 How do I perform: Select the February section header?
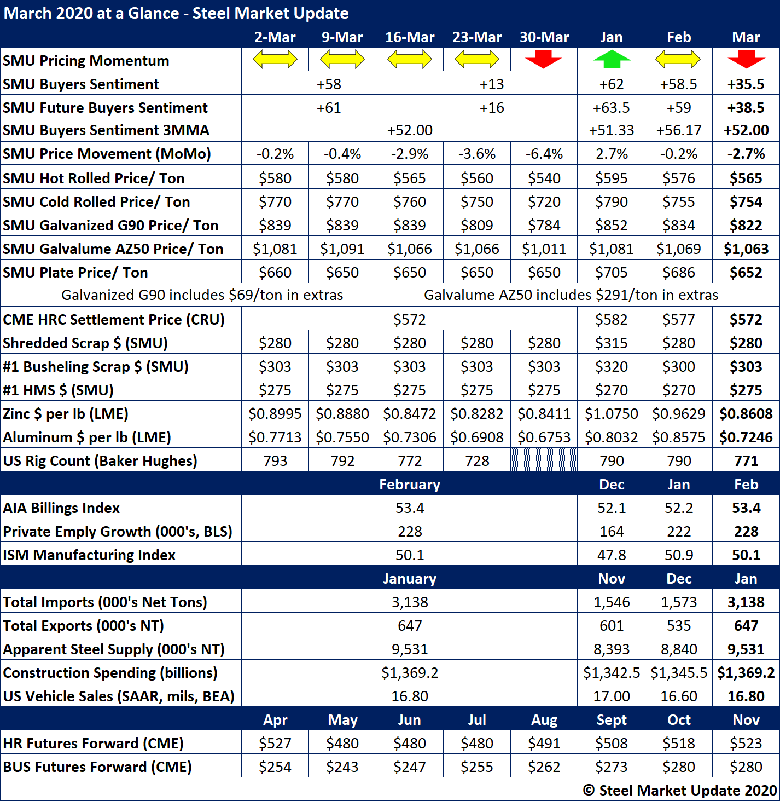(409, 485)
